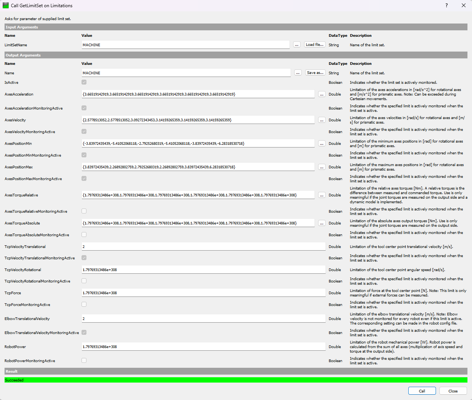Open ellipsis editor for AxesPositionMin
The image size is (472, 400).
(x=322, y=144)
